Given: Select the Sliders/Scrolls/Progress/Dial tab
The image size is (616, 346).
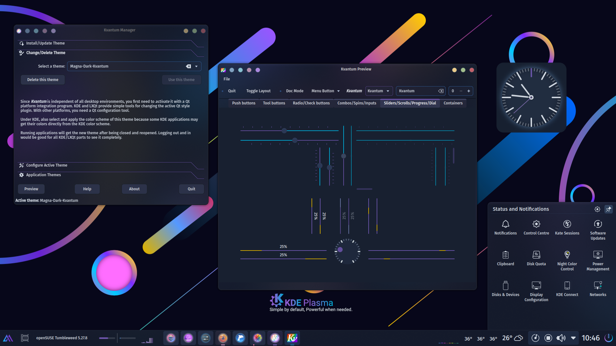Looking at the screenshot, I should pyautogui.click(x=410, y=103).
